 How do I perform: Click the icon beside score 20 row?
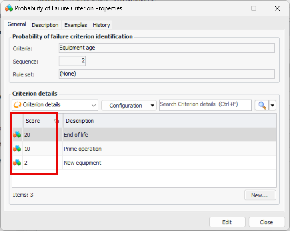coord(17,135)
